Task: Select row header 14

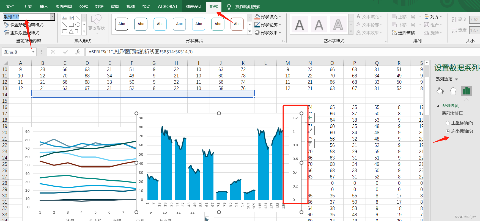Action: click(5, 94)
